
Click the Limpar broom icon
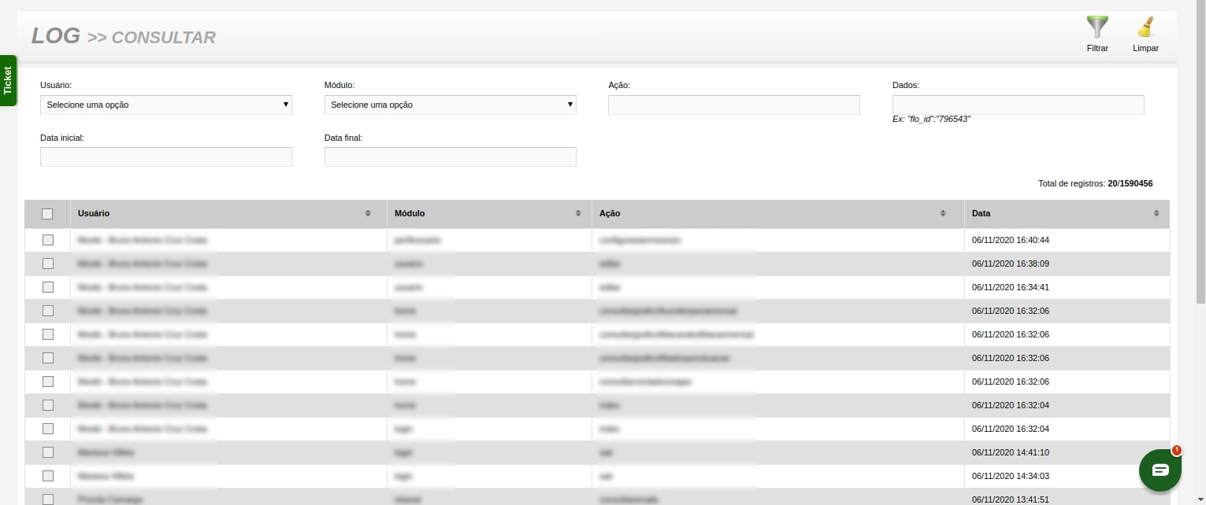pos(1145,28)
